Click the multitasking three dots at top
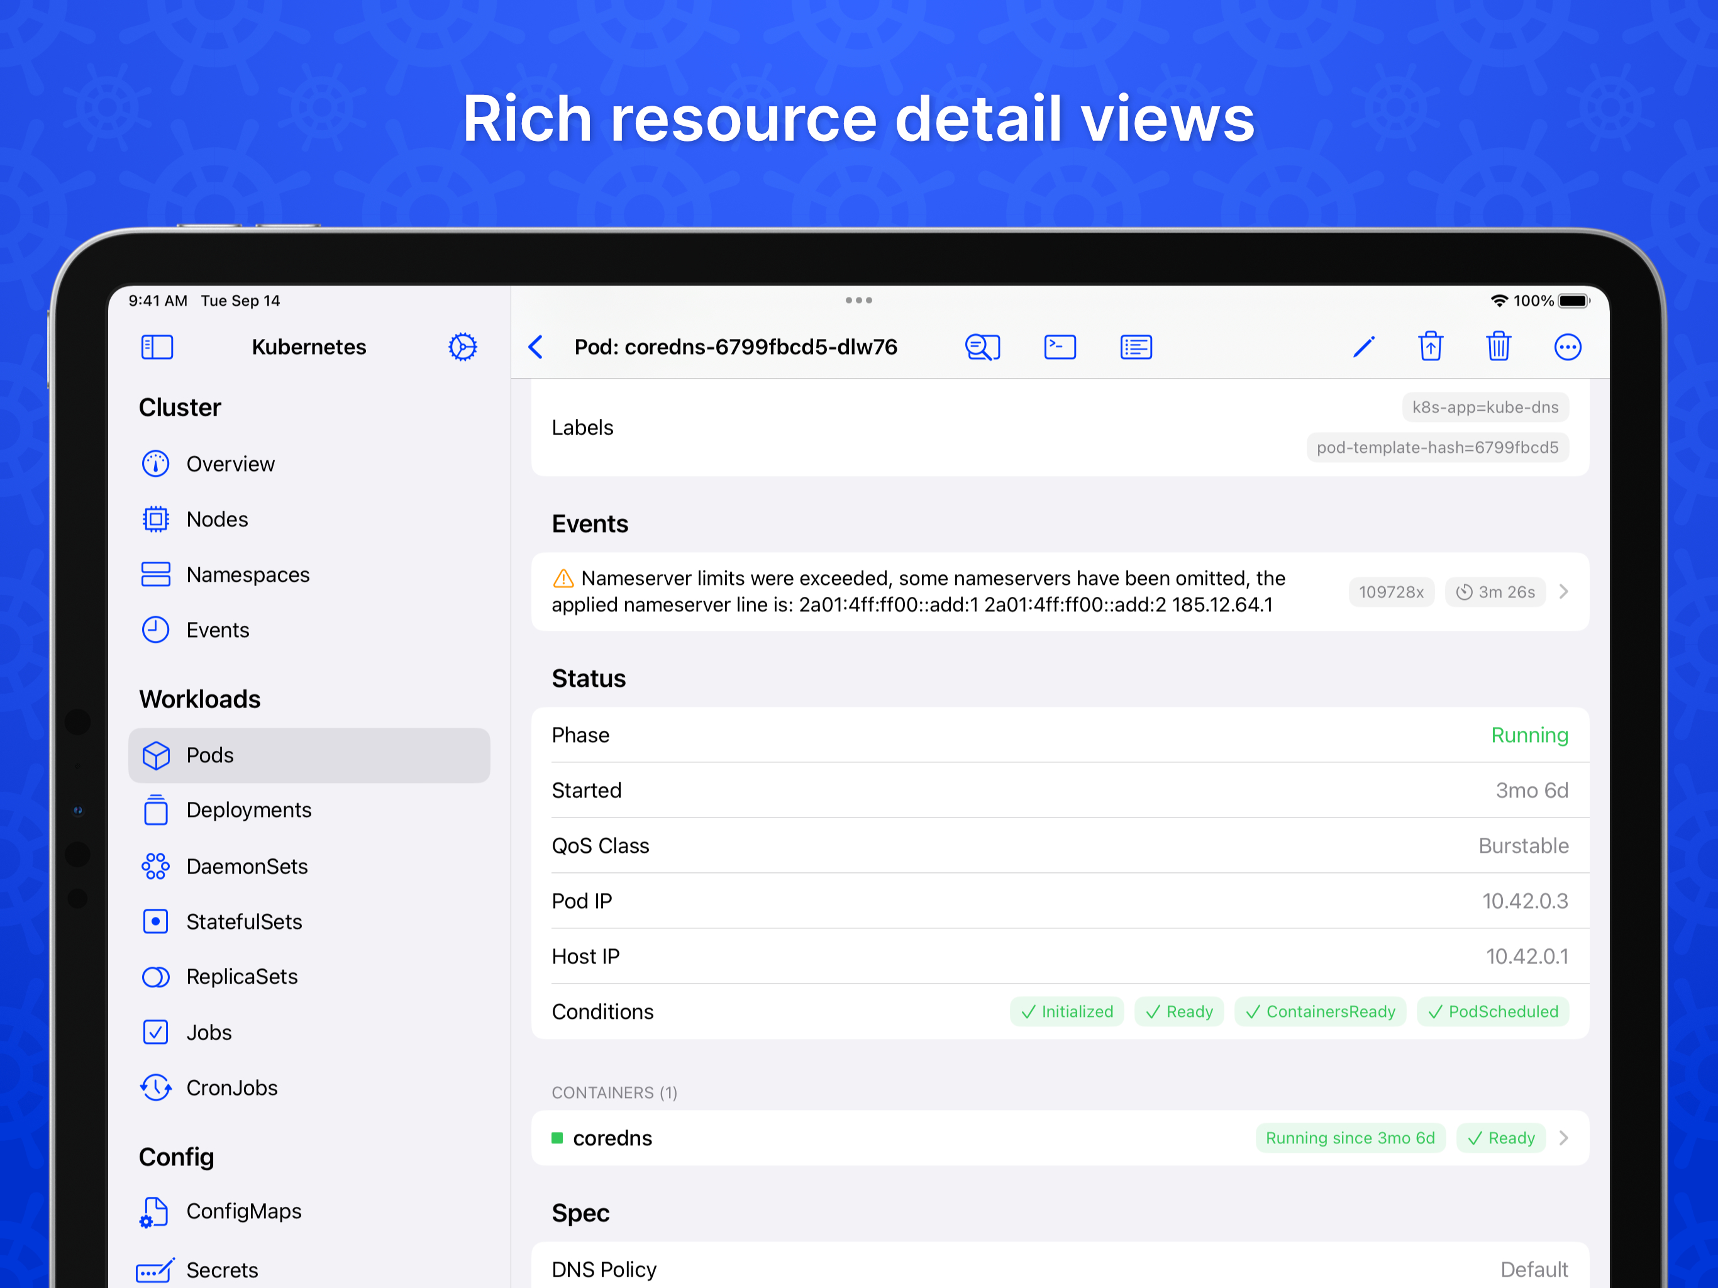Screen dimensions: 1718x1288 tap(859, 300)
